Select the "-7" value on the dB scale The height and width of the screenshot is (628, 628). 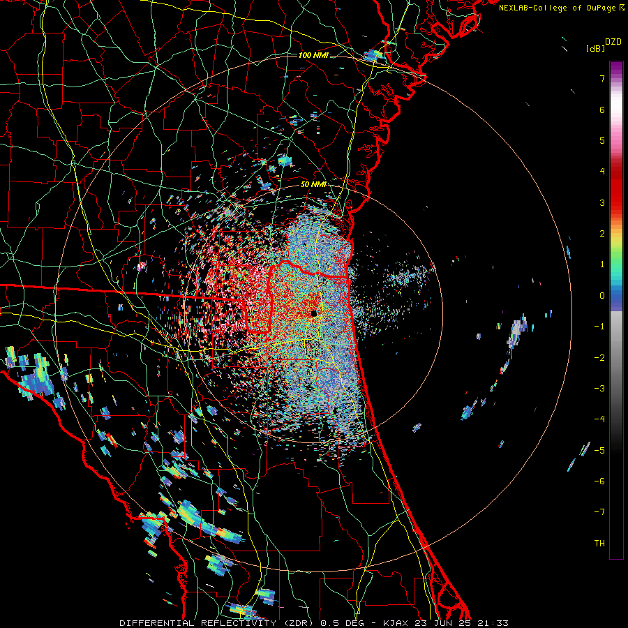[x=599, y=512]
